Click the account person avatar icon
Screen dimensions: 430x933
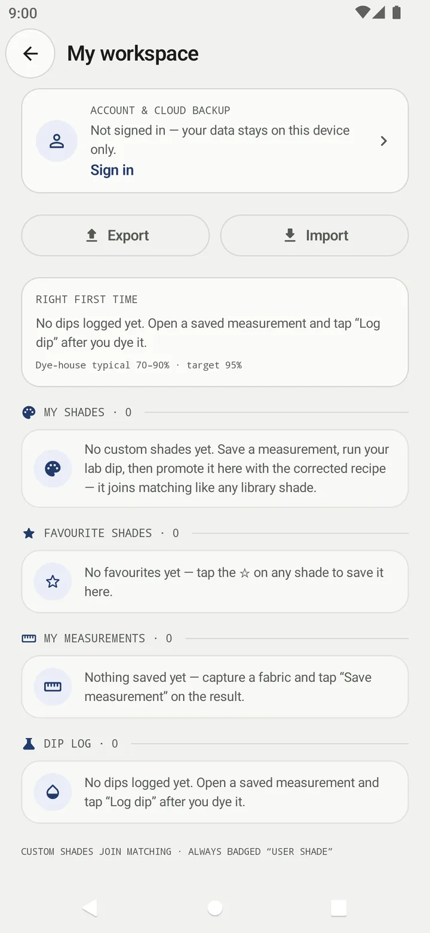coord(57,141)
